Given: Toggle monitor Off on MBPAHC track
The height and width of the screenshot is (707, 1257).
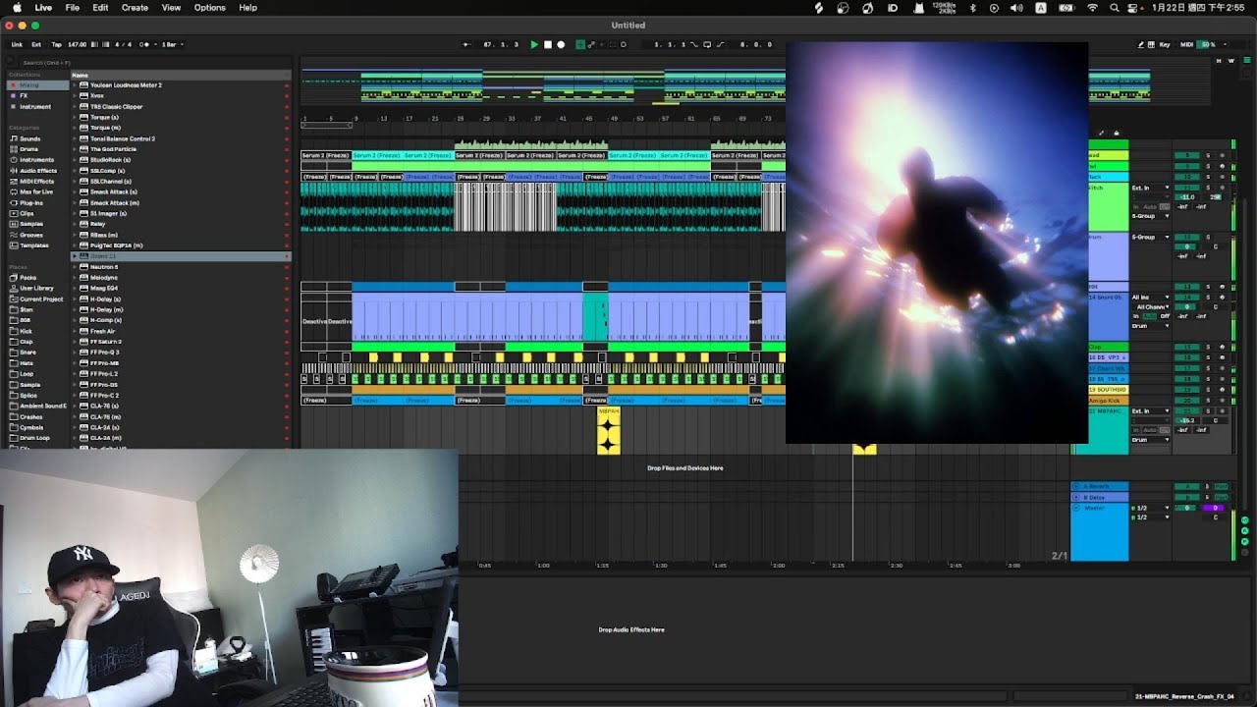Looking at the screenshot, I should [1165, 430].
